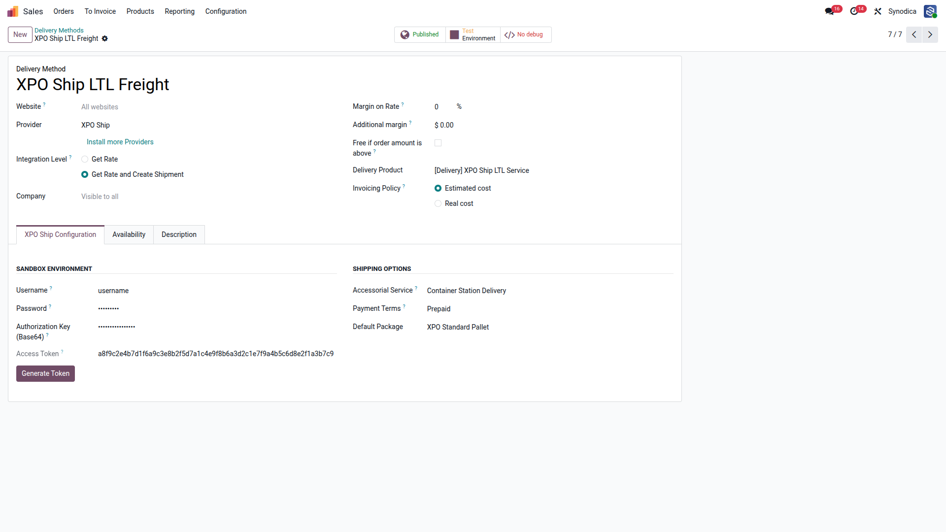This screenshot has width=946, height=532.
Task: Open the Reporting menu
Action: tap(179, 11)
